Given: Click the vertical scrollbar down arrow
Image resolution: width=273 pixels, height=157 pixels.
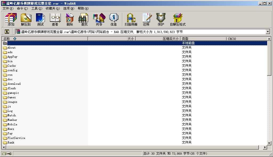Looking at the screenshot, I should pyautogui.click(x=269, y=143).
